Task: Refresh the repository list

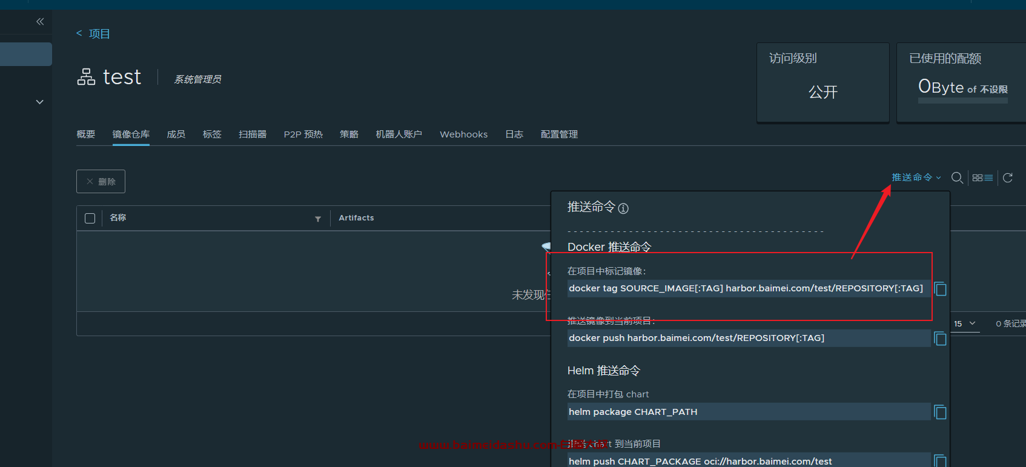Action: [x=1008, y=177]
